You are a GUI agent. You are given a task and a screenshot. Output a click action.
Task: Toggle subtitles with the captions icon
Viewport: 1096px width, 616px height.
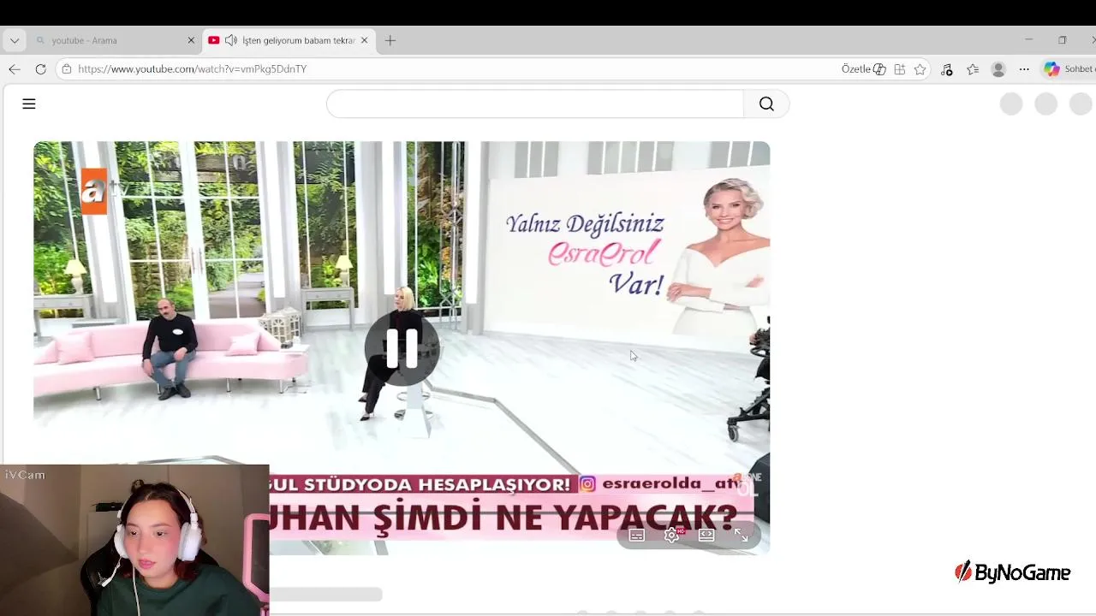pos(637,535)
